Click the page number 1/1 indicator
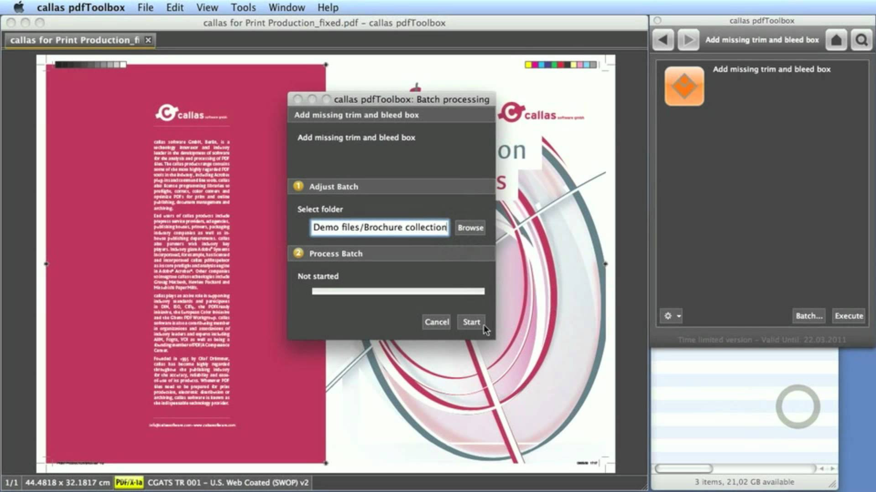 pos(11,482)
